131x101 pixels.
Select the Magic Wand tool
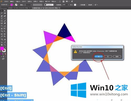click(2, 13)
